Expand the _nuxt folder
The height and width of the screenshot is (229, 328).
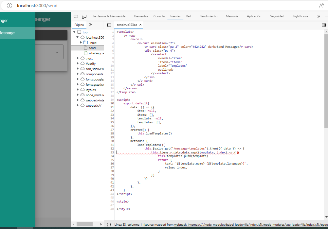coord(81,43)
